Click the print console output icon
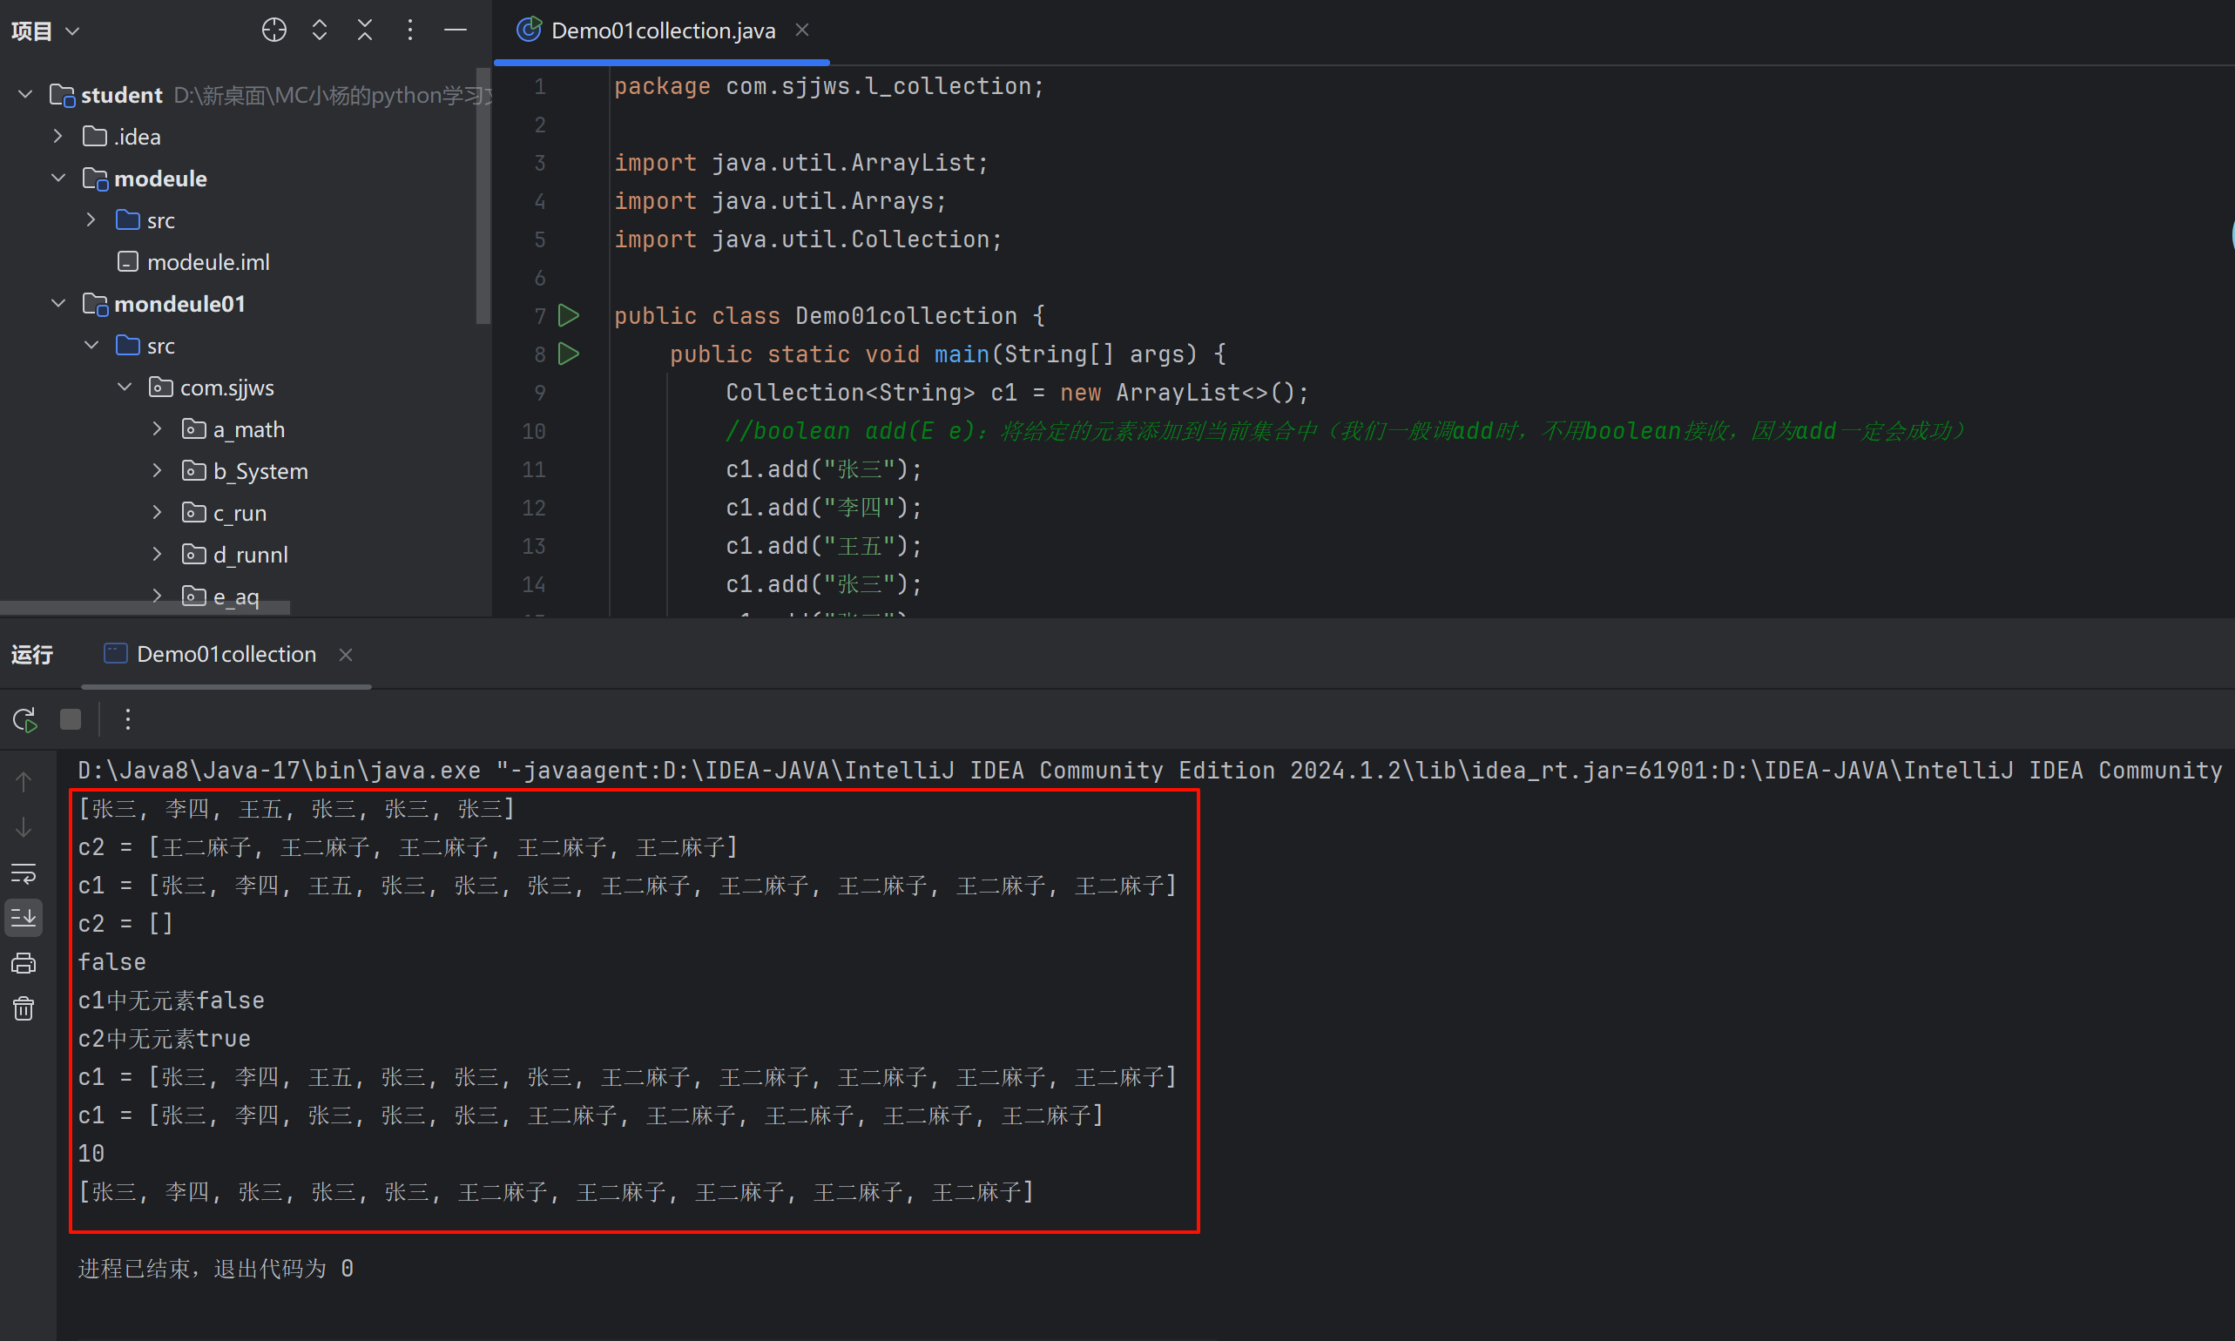The width and height of the screenshot is (2235, 1341). coord(24,963)
